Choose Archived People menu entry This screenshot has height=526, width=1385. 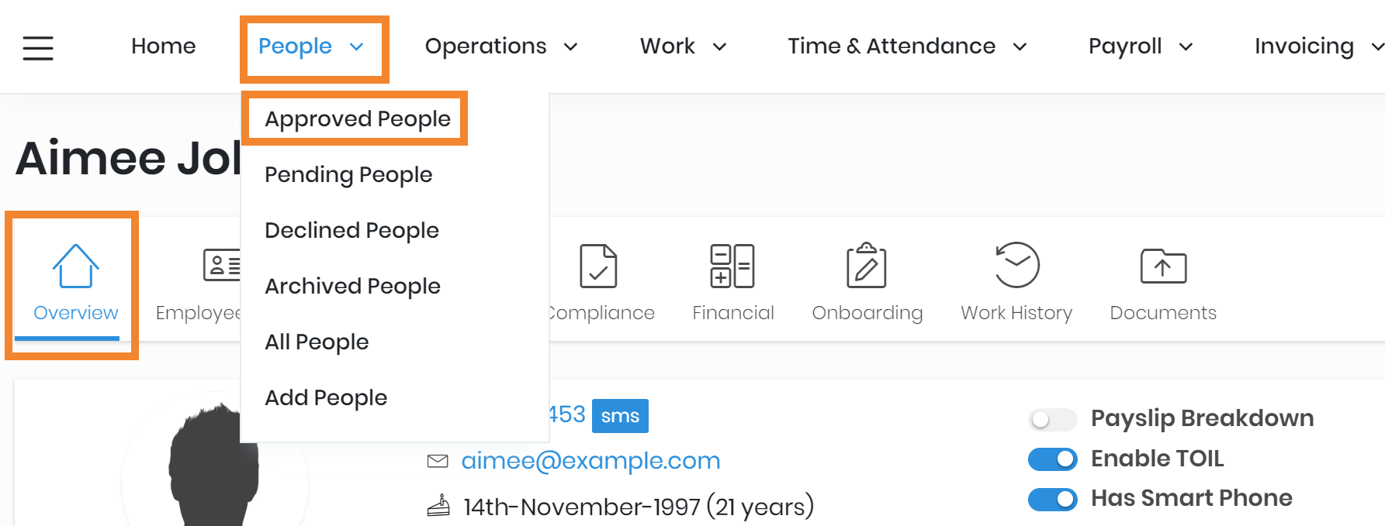coord(352,287)
